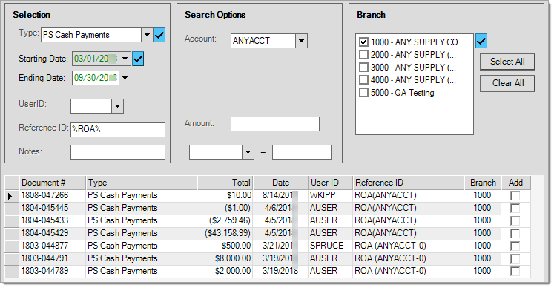Image resolution: width=554 pixels, height=288 pixels.
Task: Click into the Amount input field
Action: [x=275, y=124]
